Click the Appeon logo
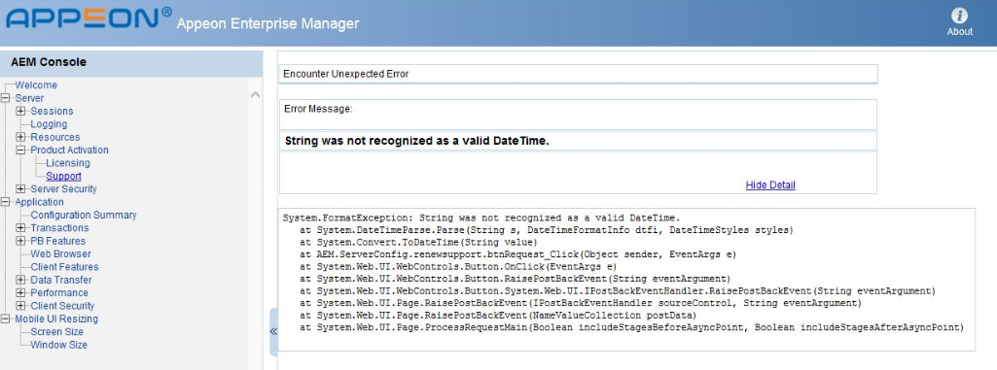Screen dimensions: 997x370 pos(89,18)
